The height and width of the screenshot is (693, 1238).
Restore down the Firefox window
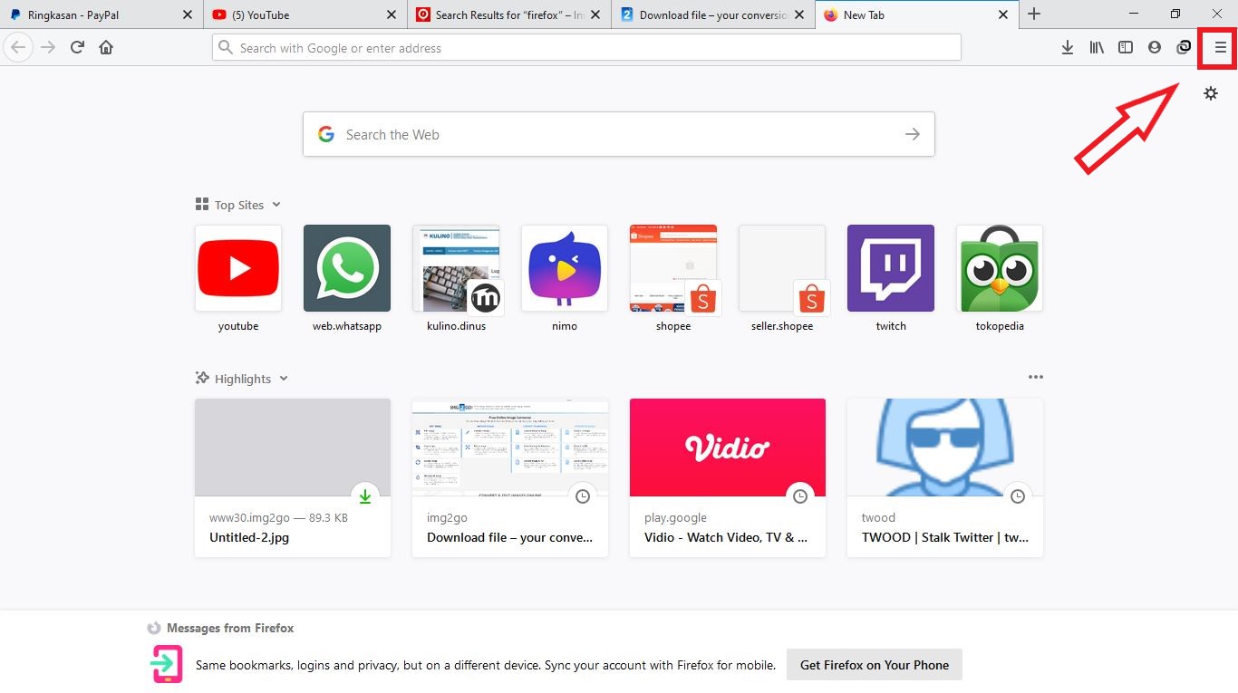1175,14
